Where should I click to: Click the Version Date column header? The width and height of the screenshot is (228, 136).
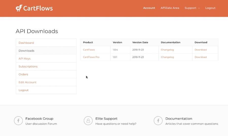(140, 42)
